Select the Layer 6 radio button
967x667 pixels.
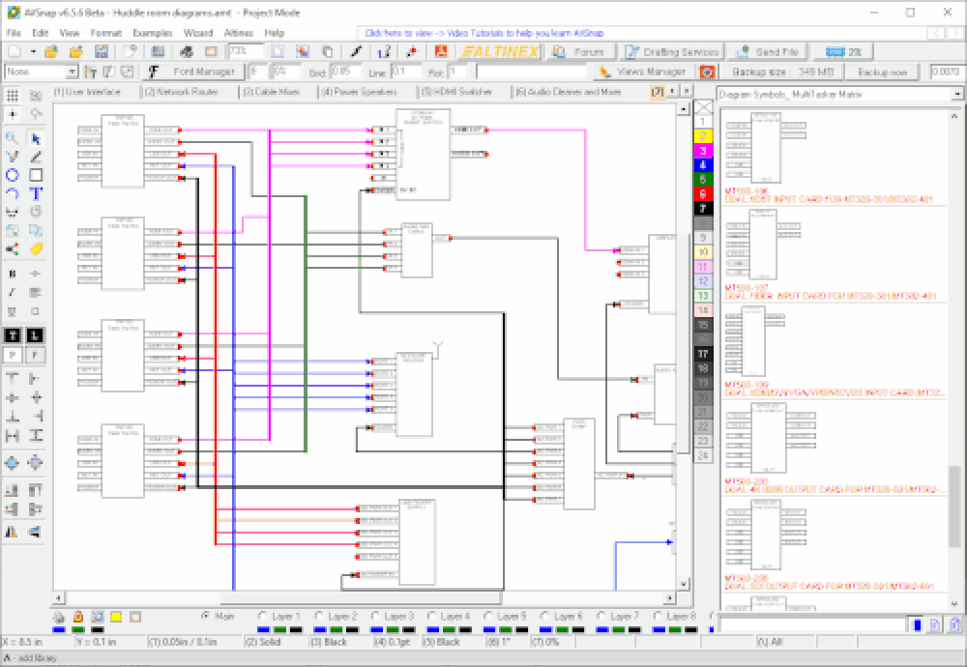(x=544, y=615)
